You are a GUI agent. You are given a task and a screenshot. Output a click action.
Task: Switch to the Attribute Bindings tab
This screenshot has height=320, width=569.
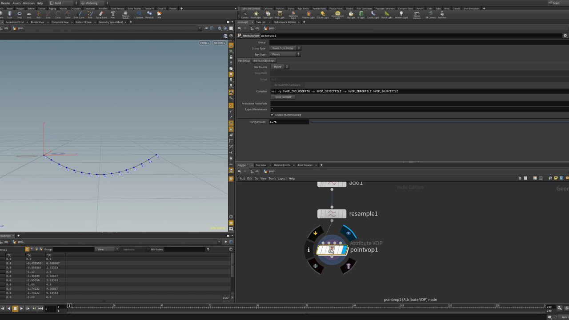pos(264,60)
